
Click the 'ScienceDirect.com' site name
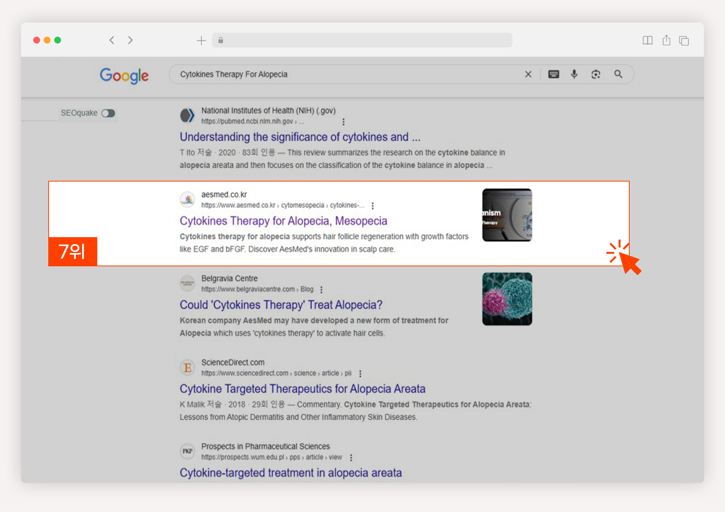(233, 362)
